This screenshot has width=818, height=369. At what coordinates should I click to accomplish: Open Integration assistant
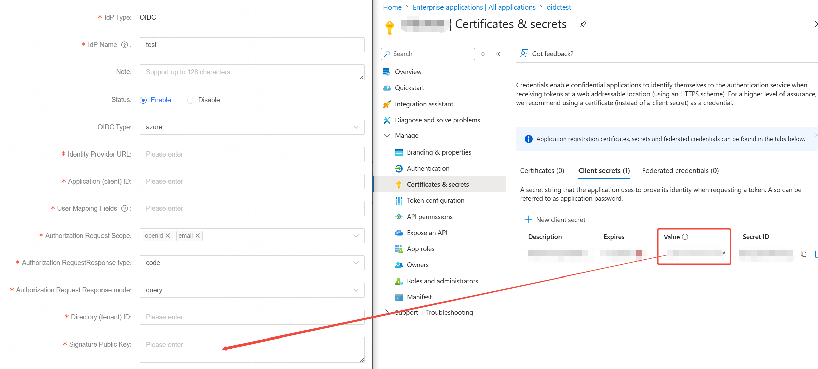tap(424, 104)
